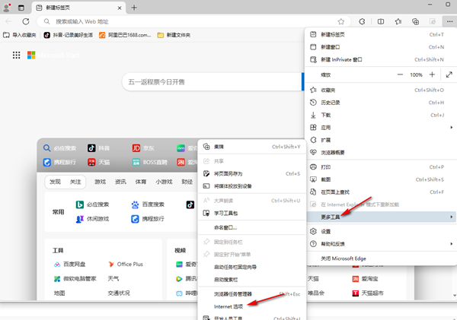
Task: Click the three-dot settings menu button
Action: (449, 21)
